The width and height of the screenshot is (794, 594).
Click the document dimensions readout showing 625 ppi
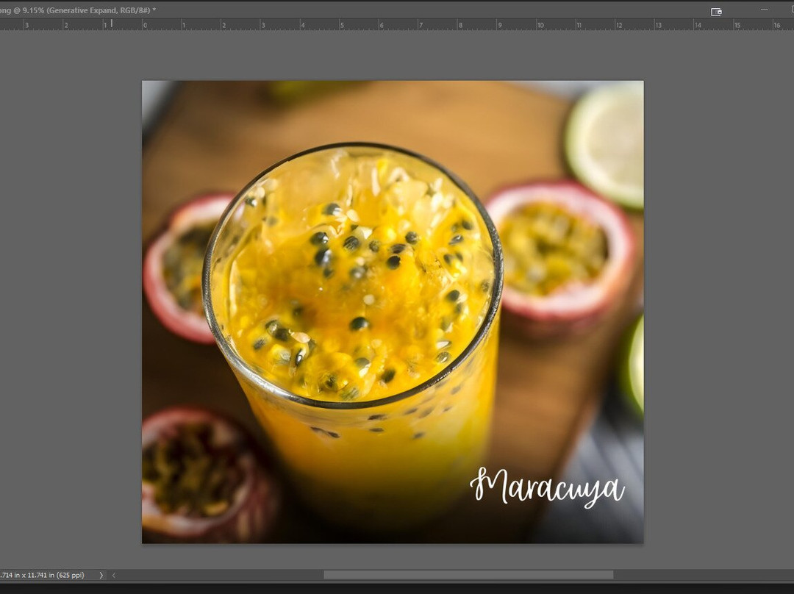[x=43, y=575]
